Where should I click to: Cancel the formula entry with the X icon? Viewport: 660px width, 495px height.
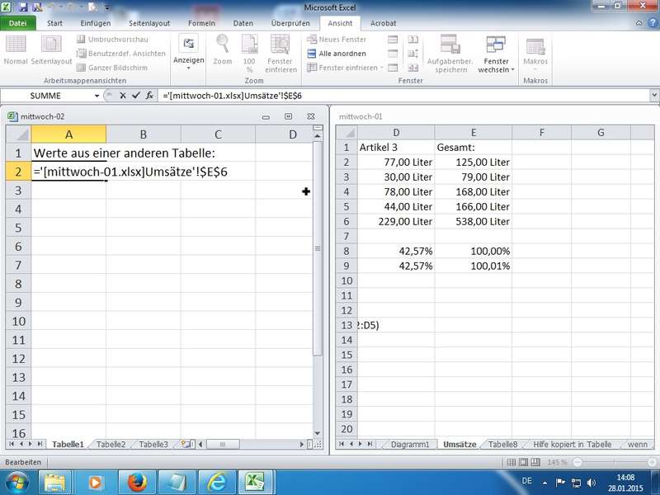(x=123, y=96)
